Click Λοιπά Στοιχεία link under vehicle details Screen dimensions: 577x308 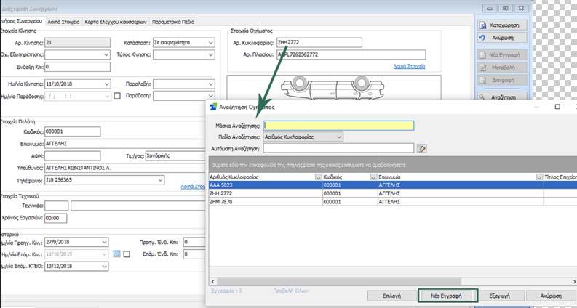pos(409,67)
